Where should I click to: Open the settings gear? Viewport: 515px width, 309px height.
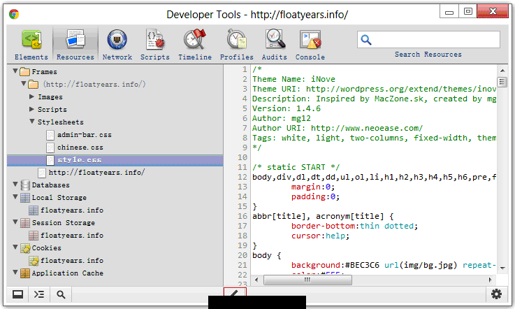[496, 294]
